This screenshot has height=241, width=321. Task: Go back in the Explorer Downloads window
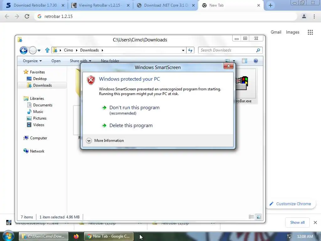(24, 50)
